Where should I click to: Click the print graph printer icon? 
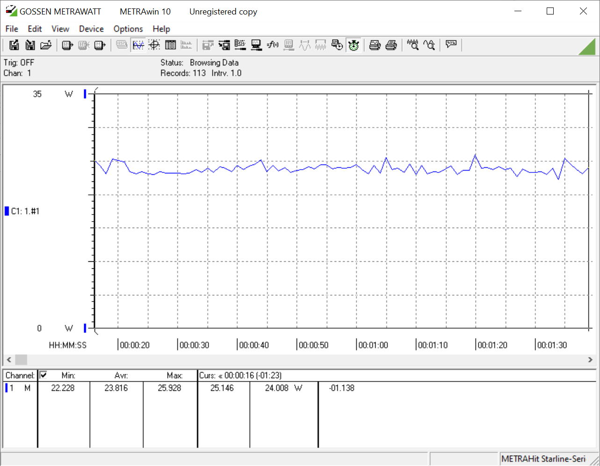375,45
